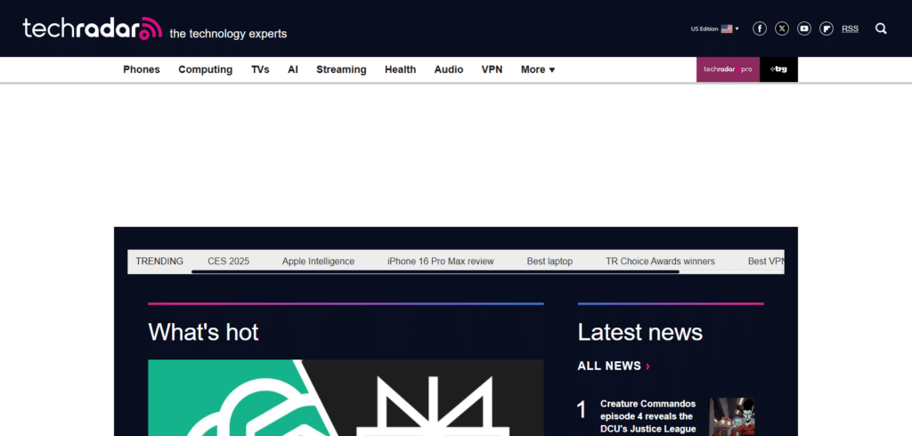Open TechRadar's Facebook page icon
This screenshot has height=436, width=912.
coord(760,28)
